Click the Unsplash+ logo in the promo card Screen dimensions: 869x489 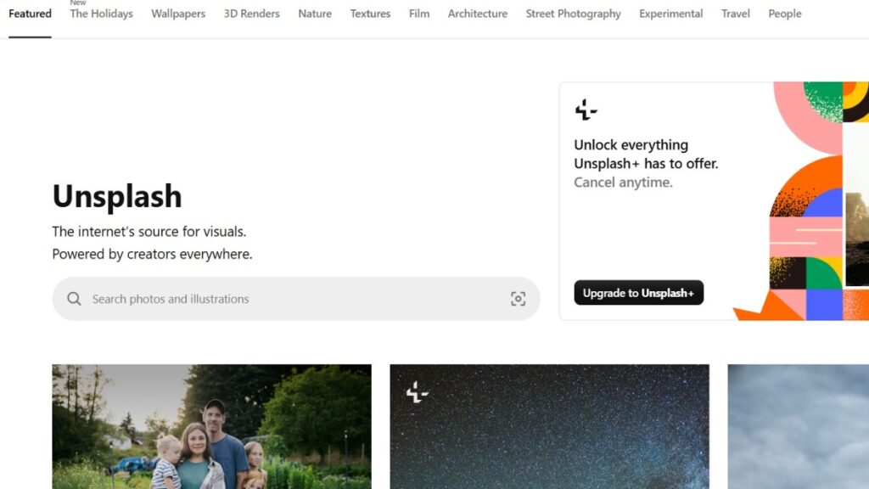(585, 109)
